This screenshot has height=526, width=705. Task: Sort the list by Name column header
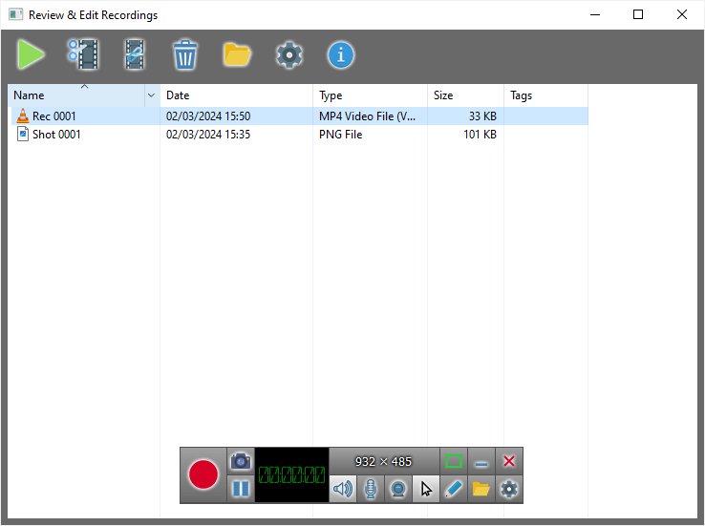tap(76, 95)
